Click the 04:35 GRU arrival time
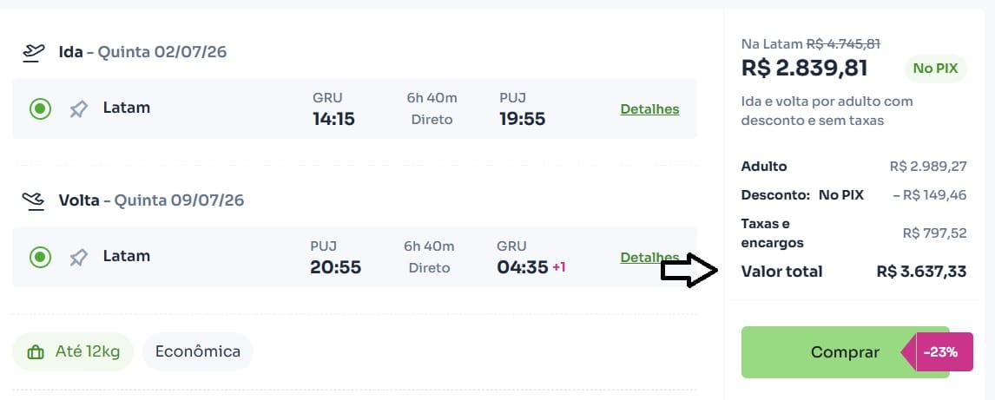Screen dimensions: 995x400 pyautogui.click(x=523, y=267)
